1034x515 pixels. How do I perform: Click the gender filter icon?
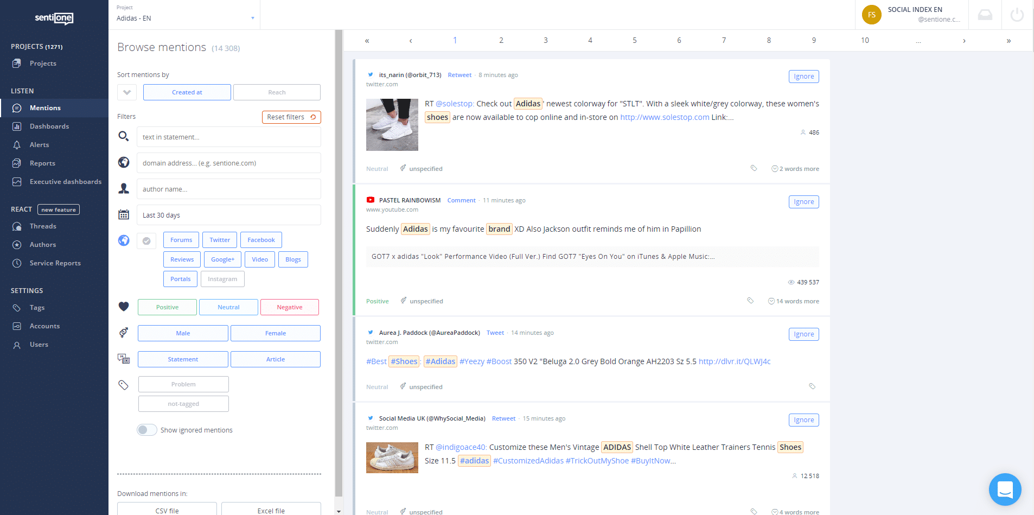[x=124, y=333]
